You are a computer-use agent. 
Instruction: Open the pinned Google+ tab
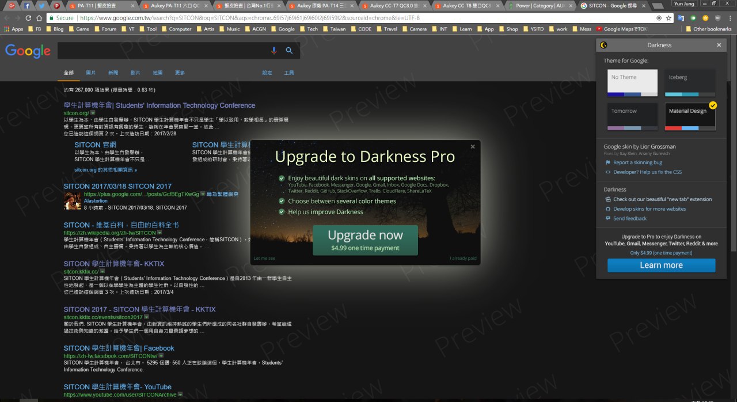(x=13, y=5)
